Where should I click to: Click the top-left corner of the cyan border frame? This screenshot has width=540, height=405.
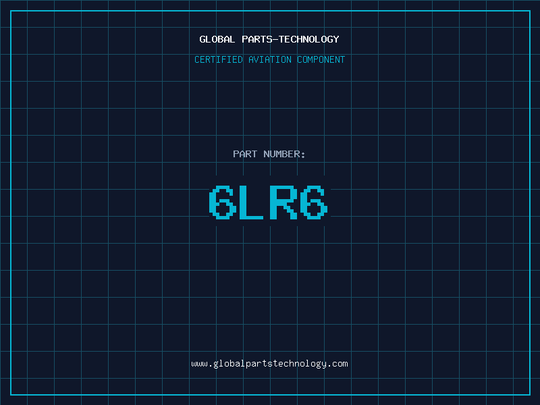click(11, 11)
